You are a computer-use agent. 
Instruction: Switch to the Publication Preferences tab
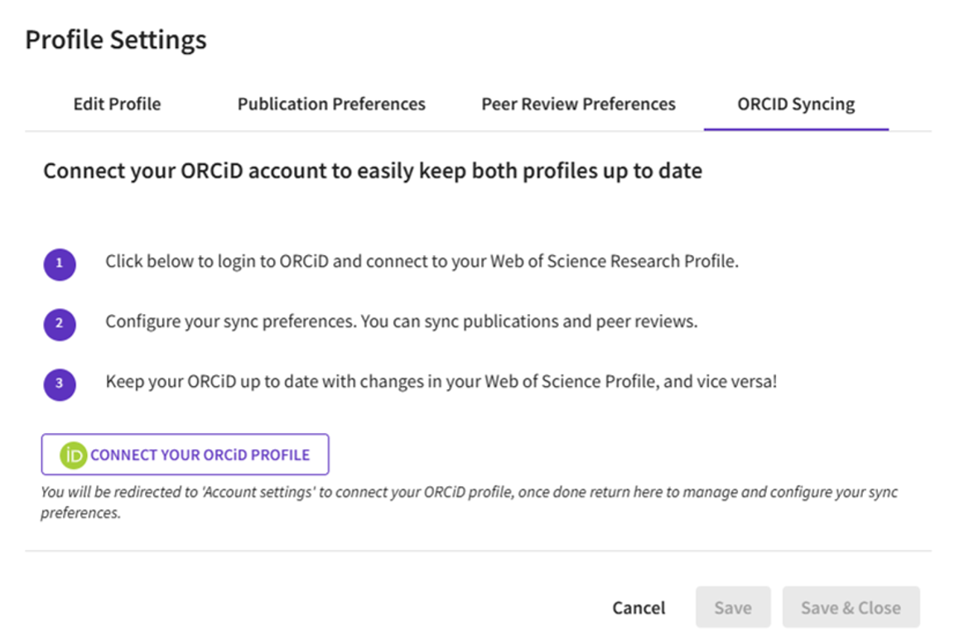331,104
